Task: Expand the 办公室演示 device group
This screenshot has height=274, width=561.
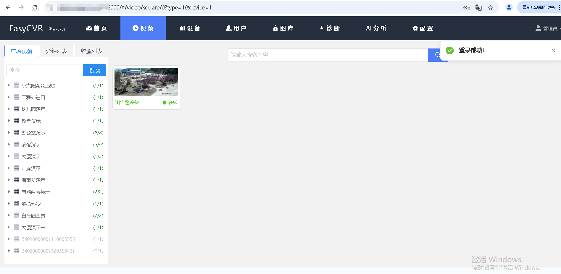Action: click(9, 132)
